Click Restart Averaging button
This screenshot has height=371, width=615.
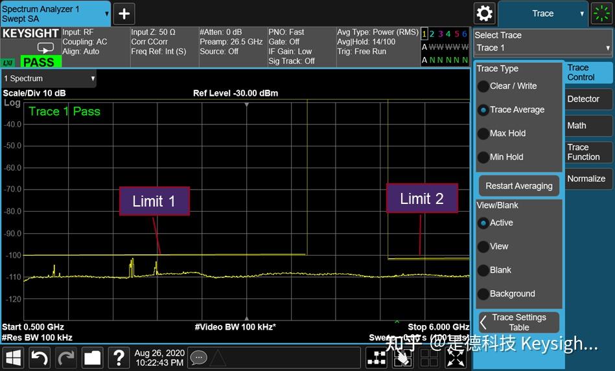coord(519,186)
